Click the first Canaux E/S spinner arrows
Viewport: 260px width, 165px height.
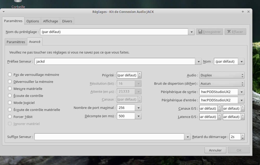tap(219, 108)
